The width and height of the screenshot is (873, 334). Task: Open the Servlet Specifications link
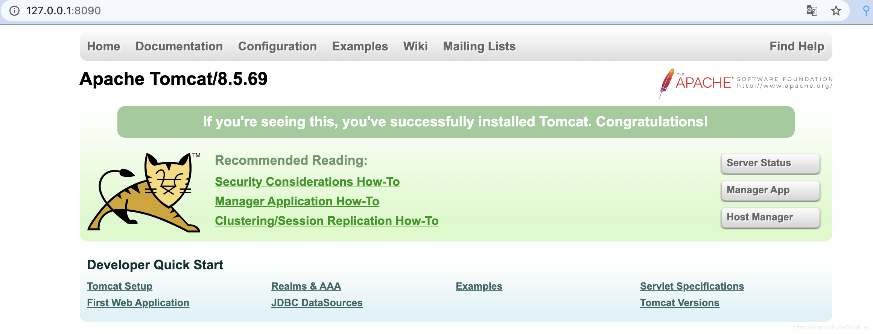pyautogui.click(x=692, y=286)
